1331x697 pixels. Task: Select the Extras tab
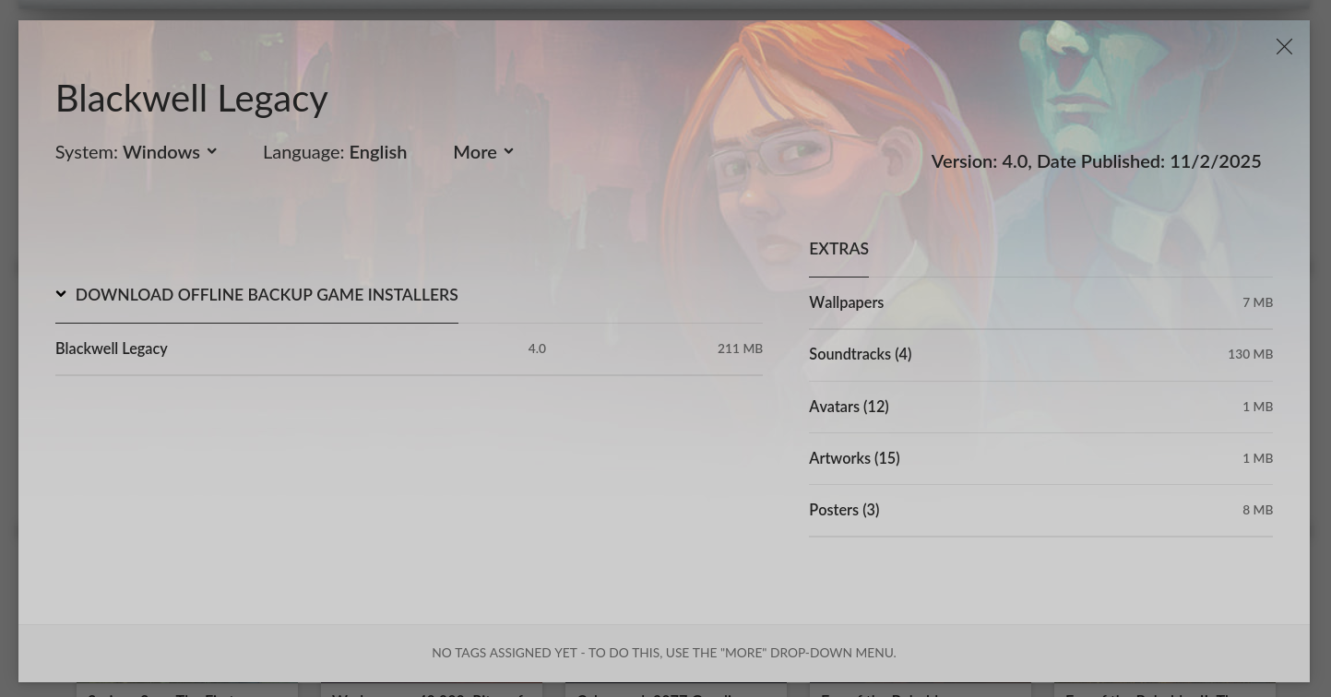838,249
